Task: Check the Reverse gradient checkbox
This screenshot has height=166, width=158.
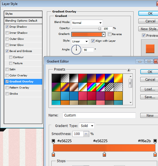Action: [109, 34]
